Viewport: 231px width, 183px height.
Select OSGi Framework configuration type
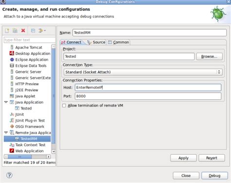tap(30, 127)
